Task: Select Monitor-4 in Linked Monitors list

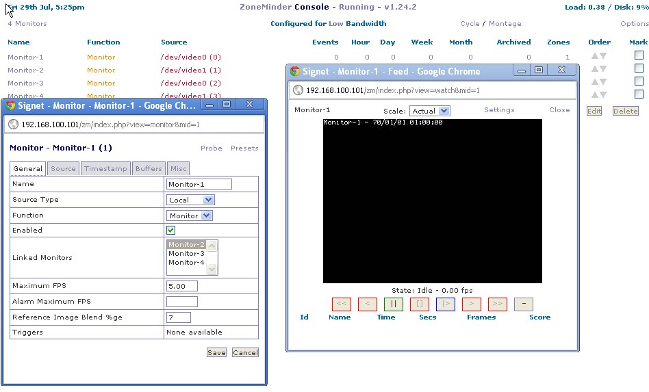Action: click(x=186, y=262)
